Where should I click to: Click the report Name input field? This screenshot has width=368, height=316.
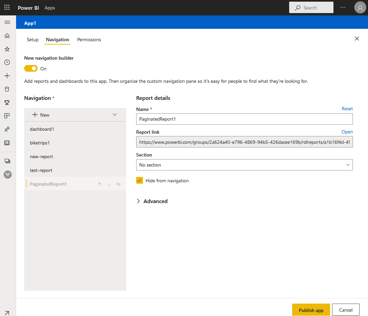coord(244,119)
